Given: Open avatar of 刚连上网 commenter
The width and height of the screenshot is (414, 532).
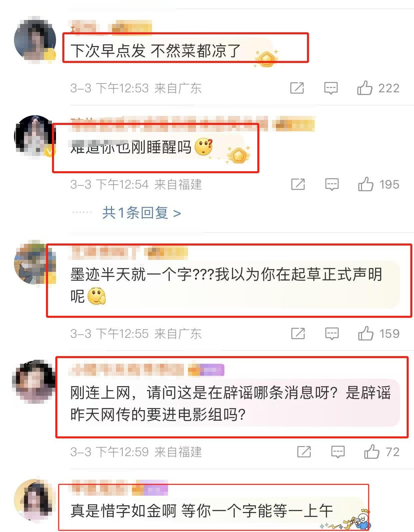Looking at the screenshot, I should 33,381.
